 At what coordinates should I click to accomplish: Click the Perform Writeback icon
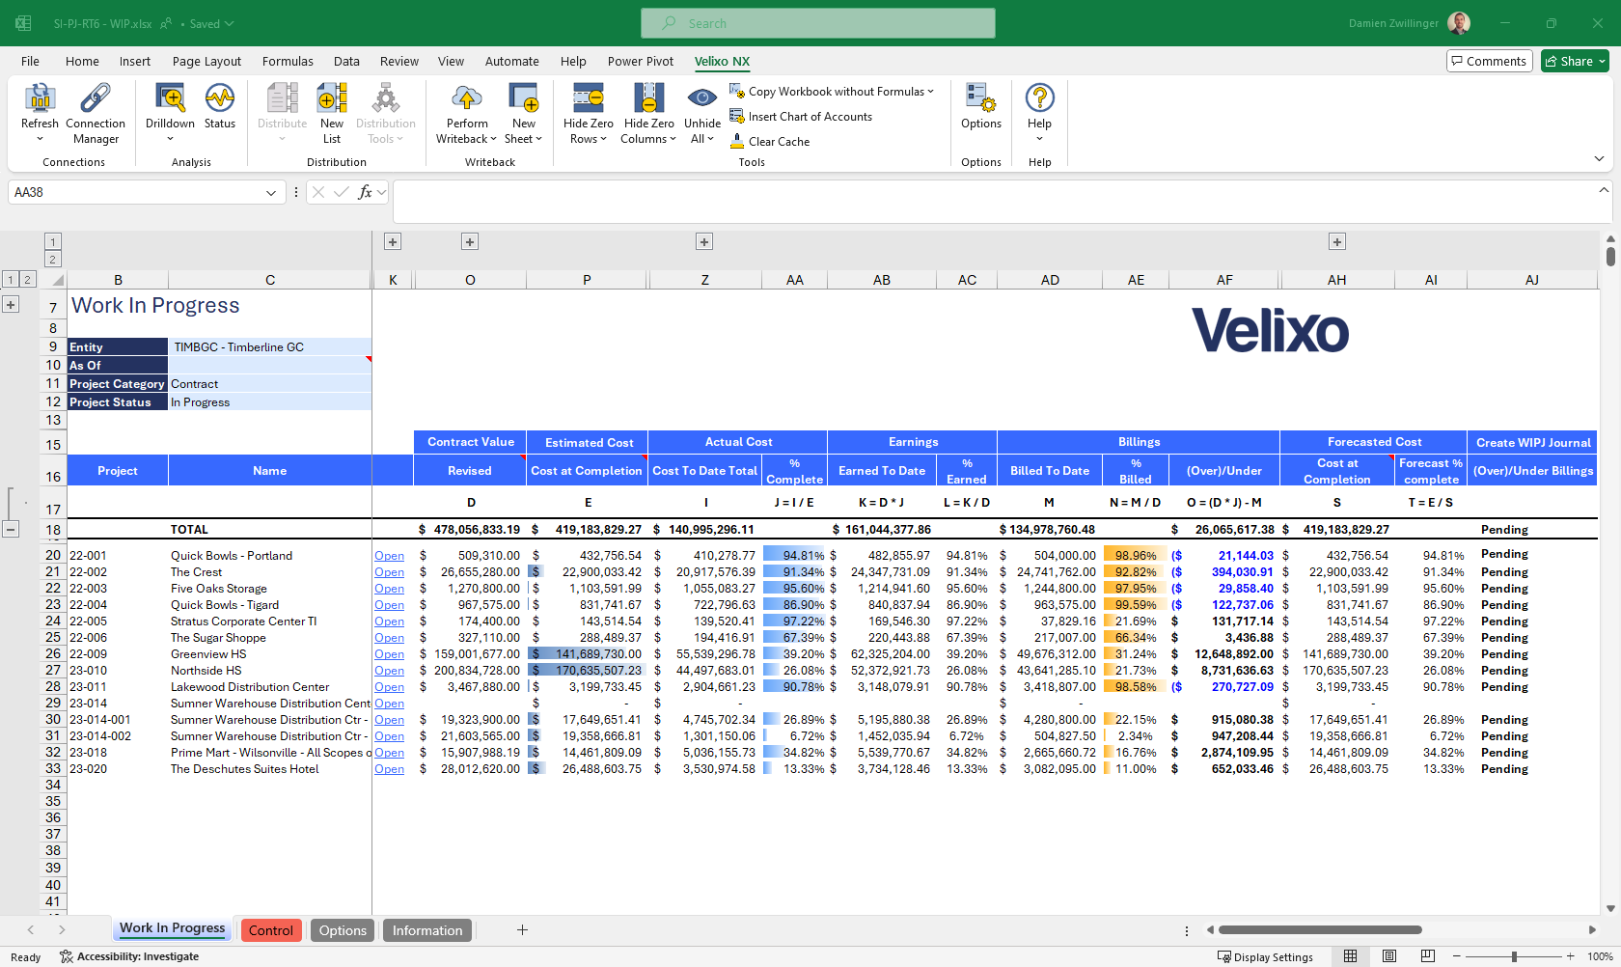[x=467, y=98]
